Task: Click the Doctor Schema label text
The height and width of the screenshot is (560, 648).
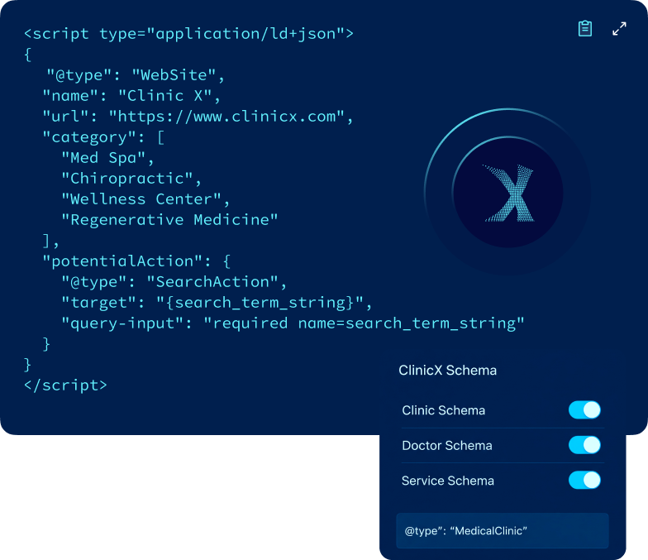Action: pyautogui.click(x=446, y=446)
